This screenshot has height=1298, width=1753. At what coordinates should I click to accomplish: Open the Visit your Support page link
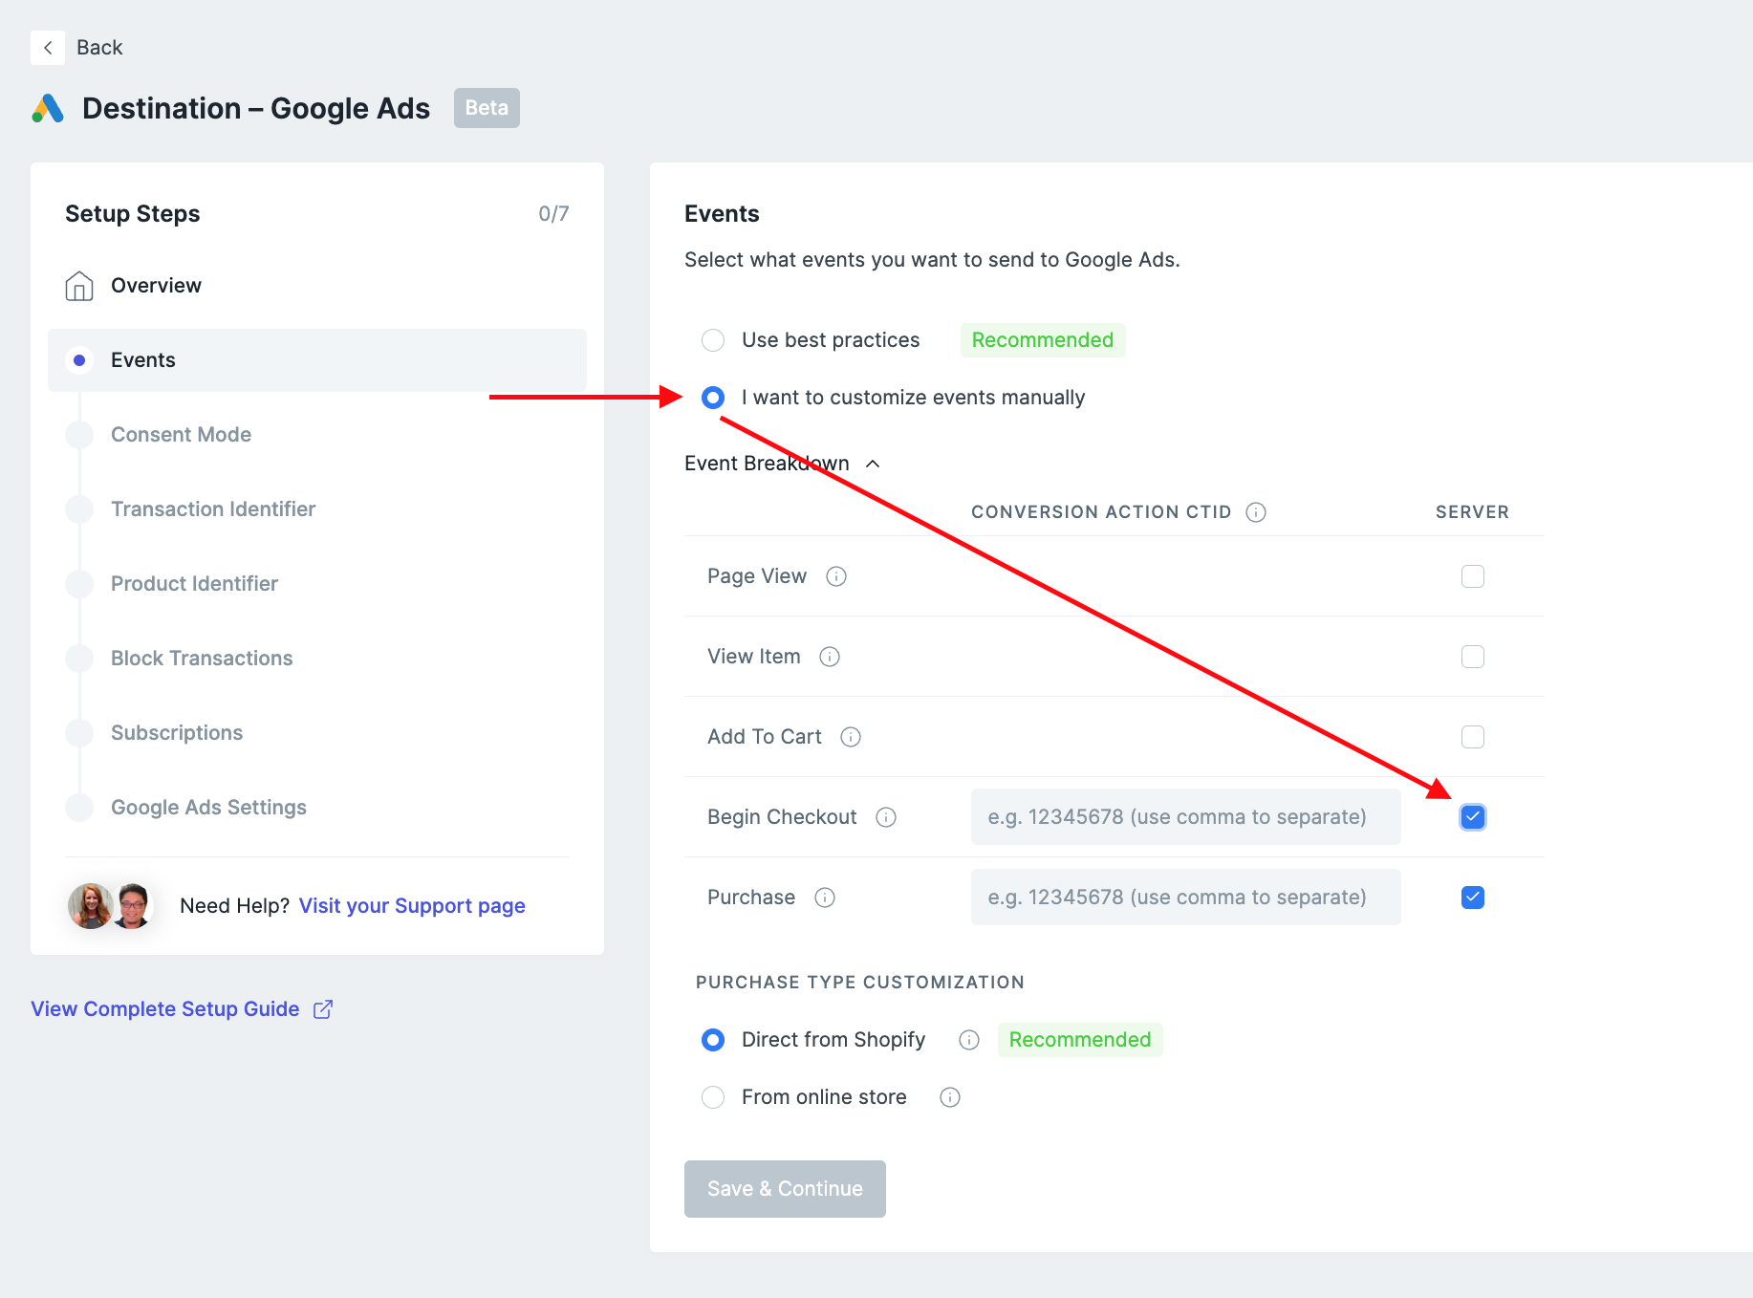click(412, 906)
